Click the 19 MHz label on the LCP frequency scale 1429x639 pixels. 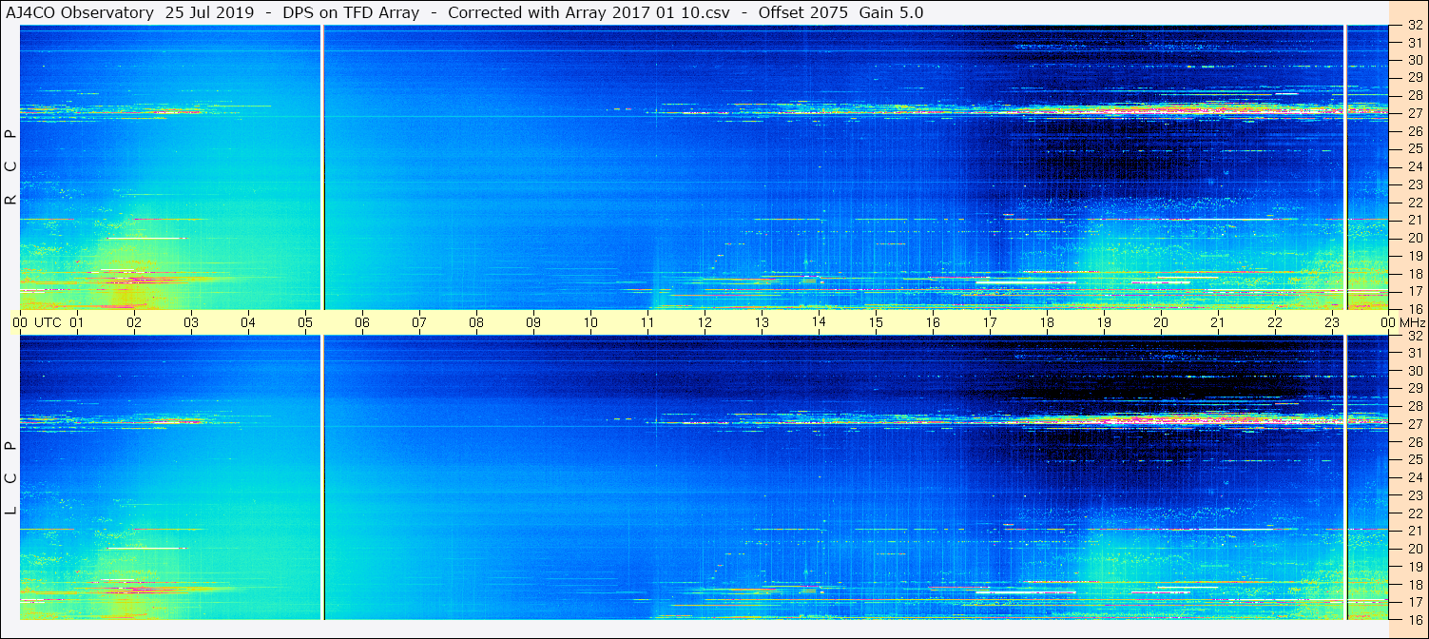click(x=1415, y=566)
